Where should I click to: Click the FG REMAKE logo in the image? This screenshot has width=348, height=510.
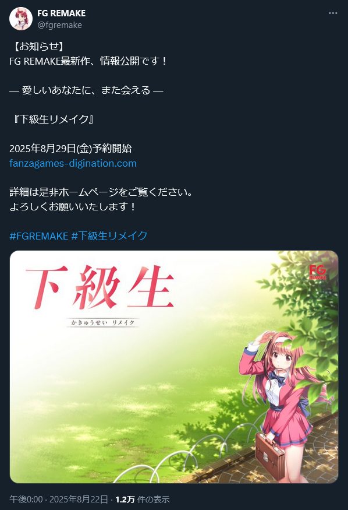coord(318,272)
